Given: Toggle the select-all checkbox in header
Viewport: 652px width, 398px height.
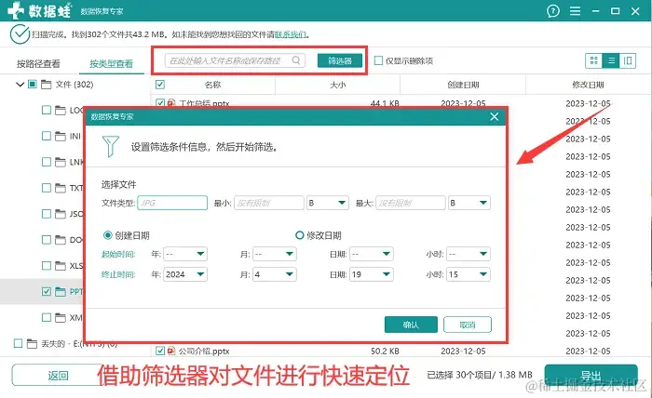Looking at the screenshot, I should point(160,85).
